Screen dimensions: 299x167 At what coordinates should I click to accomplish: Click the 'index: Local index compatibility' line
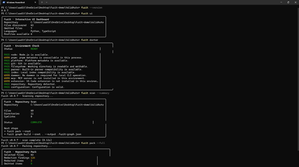(40, 72)
